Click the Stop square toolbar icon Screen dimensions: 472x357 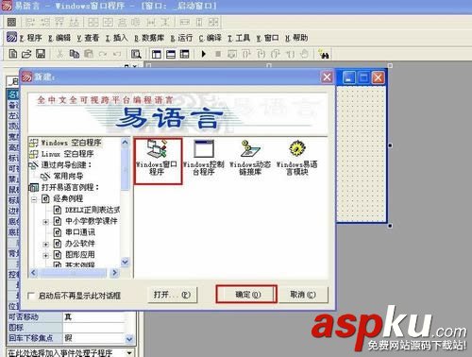click(218, 54)
